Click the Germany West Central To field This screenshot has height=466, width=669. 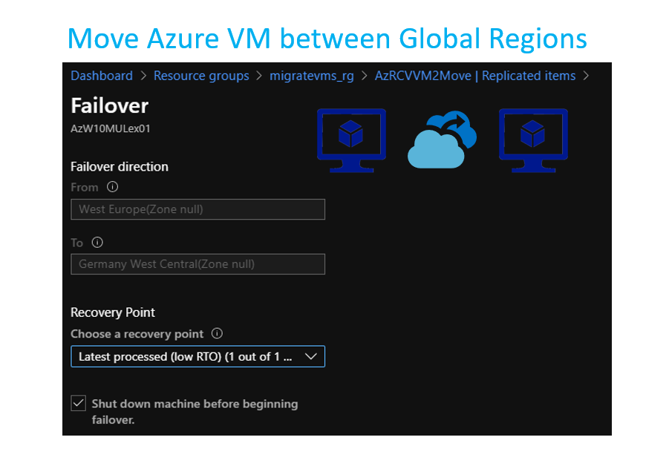(x=198, y=264)
